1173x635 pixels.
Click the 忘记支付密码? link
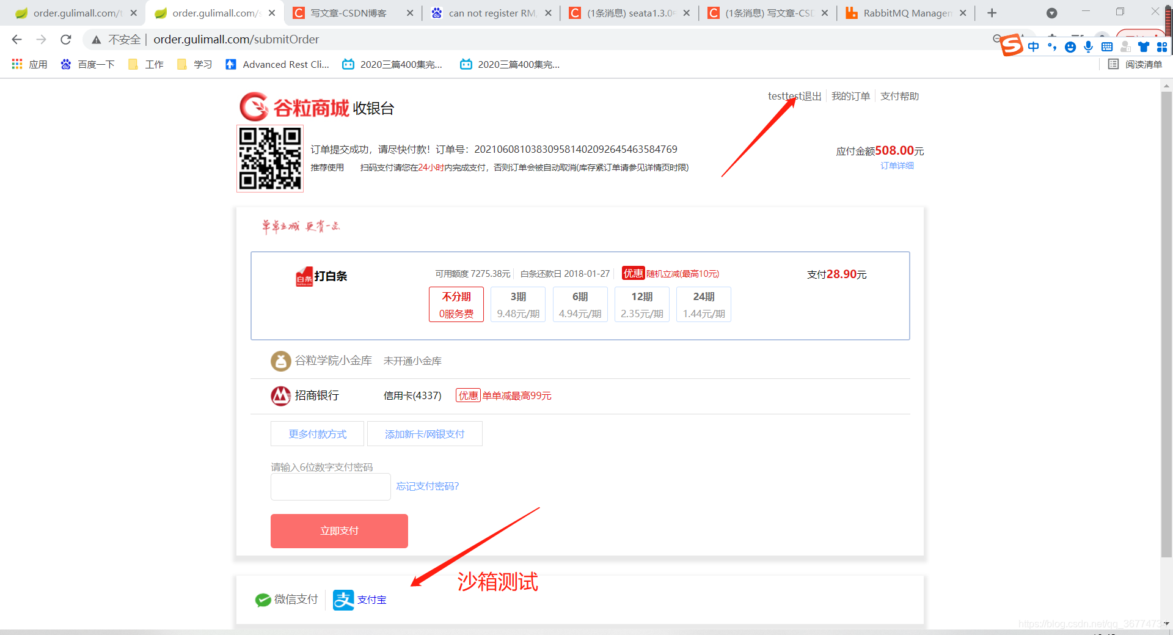(427, 486)
